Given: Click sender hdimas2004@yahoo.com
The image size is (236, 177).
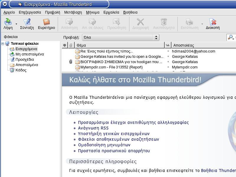Looking at the screenshot, I should tap(194, 51).
